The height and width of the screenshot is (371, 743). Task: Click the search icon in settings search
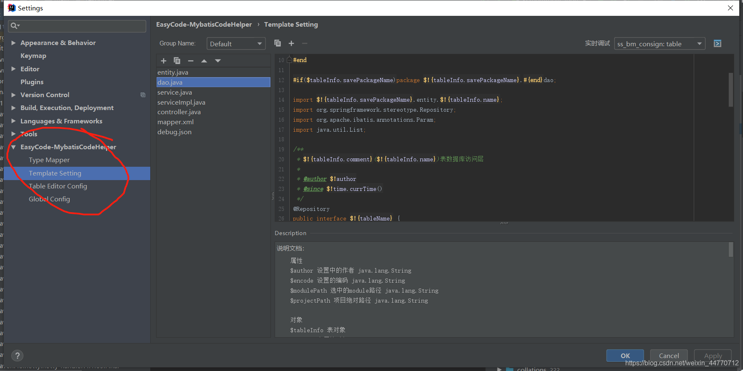click(x=15, y=26)
